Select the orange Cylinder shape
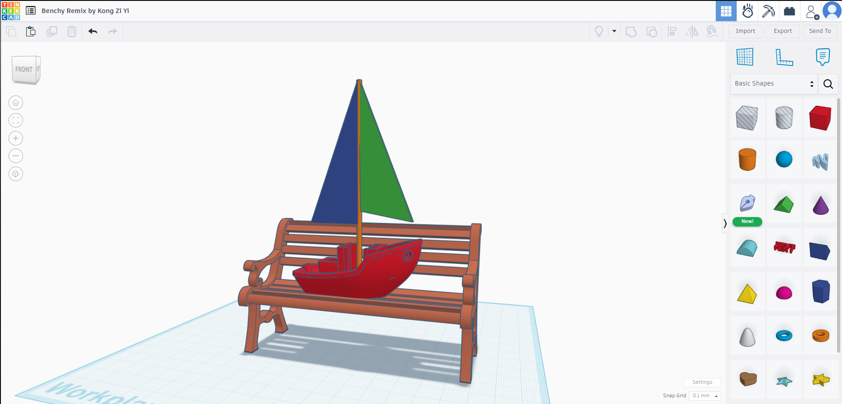 747,159
